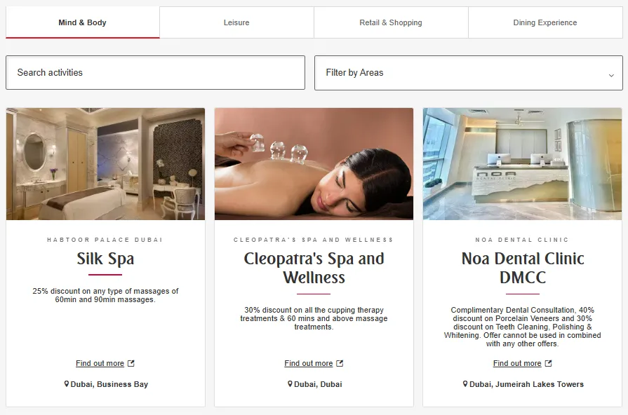
Task: Click the HABTOOR PALACE DUBAI label
Action: 105,240
